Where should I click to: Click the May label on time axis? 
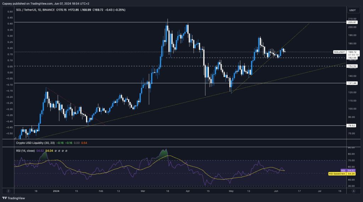[231, 191]
